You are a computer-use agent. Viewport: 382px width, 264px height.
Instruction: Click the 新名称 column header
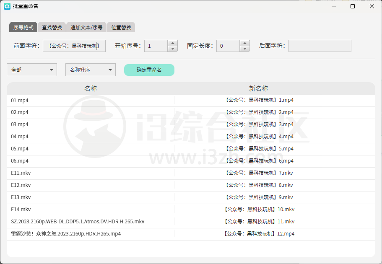click(258, 88)
